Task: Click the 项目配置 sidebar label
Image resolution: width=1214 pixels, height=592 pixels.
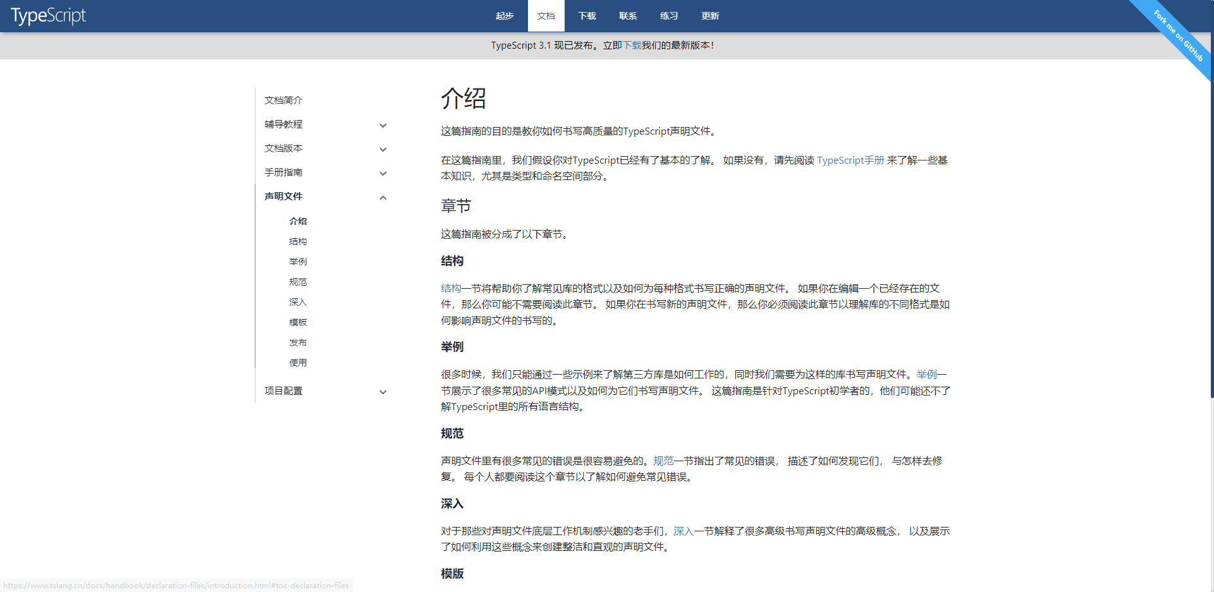Action: 283,391
